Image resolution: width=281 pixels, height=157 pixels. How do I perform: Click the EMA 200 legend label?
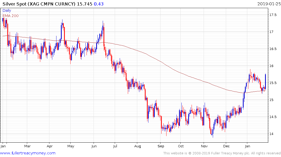pyautogui.click(x=10, y=16)
